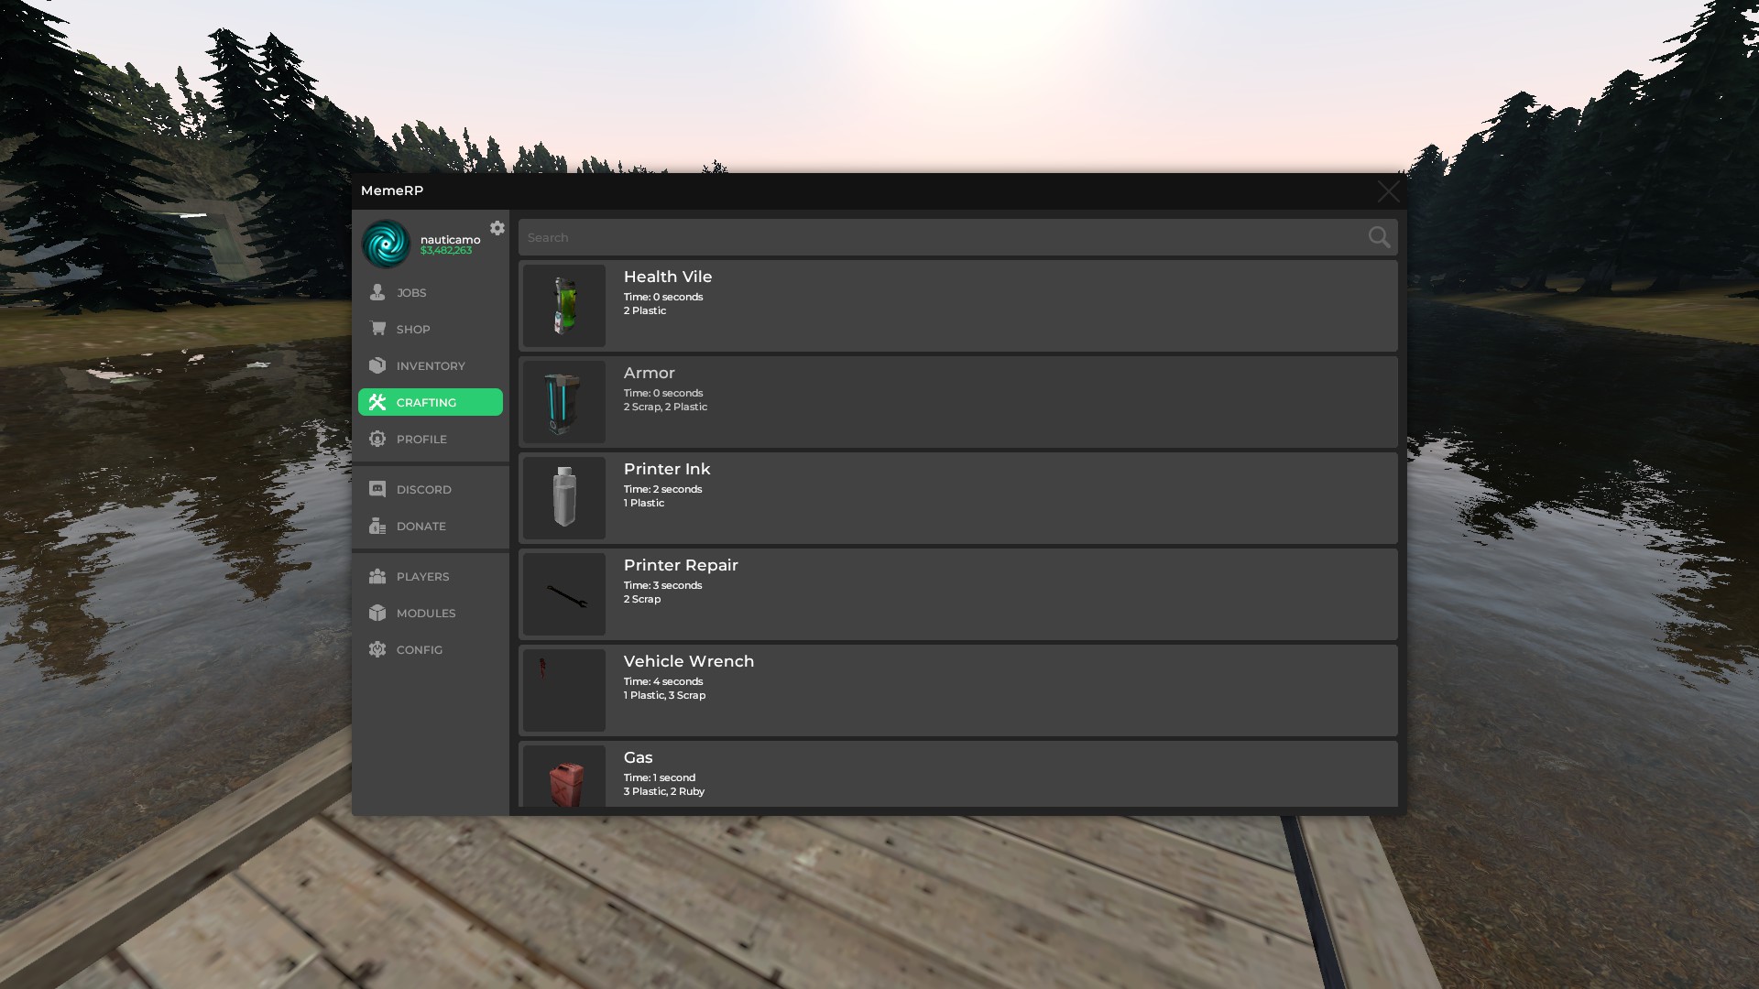Click the Printer Ink bottle thumbnail
The width and height of the screenshot is (1759, 989).
564,498
